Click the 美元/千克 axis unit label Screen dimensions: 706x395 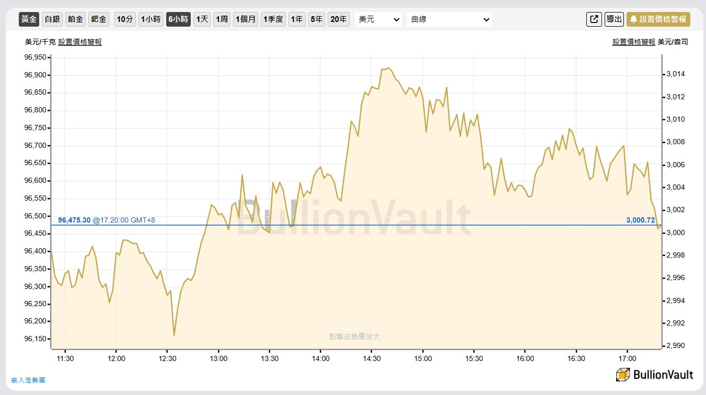(x=40, y=42)
